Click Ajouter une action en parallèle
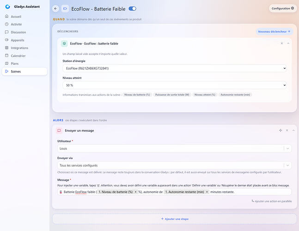The image size is (299, 231). 272,201
